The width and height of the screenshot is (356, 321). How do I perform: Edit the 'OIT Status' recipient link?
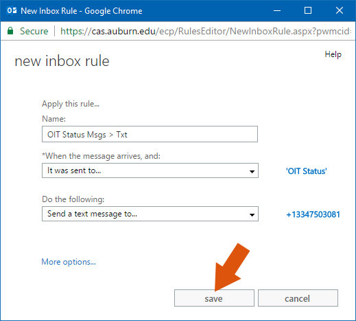click(307, 171)
